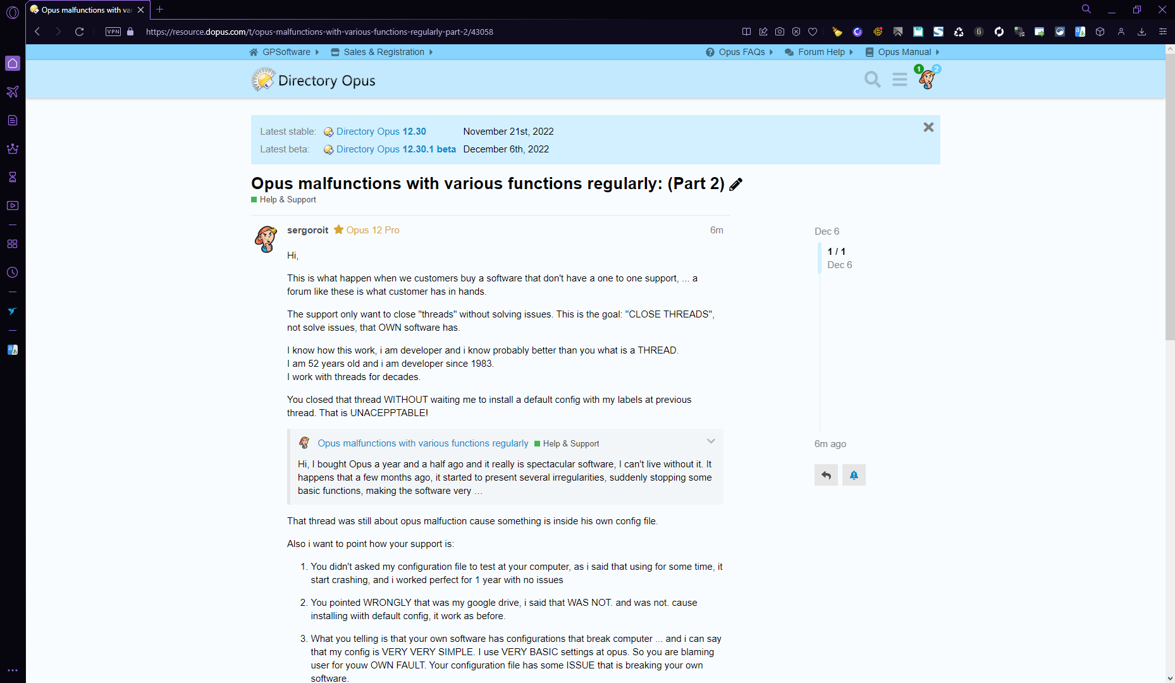1175x683 pixels.
Task: Open the document news icon in sidebar
Action: (x=13, y=120)
